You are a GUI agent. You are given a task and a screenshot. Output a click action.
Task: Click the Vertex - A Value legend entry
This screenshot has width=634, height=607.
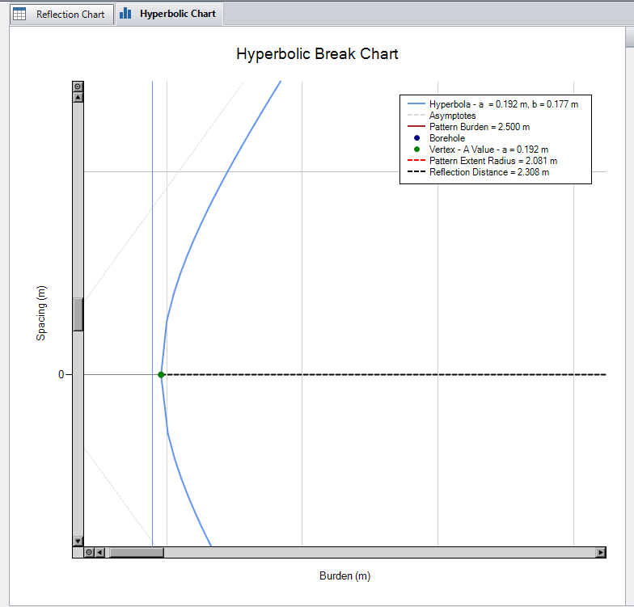tap(480, 150)
